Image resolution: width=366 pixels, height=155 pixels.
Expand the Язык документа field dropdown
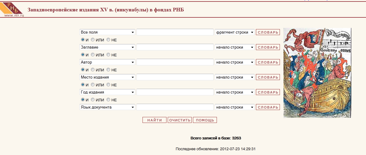[x=107, y=107]
